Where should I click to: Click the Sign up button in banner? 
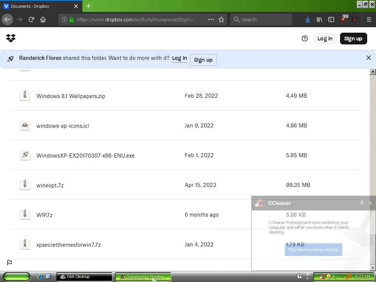tap(203, 60)
